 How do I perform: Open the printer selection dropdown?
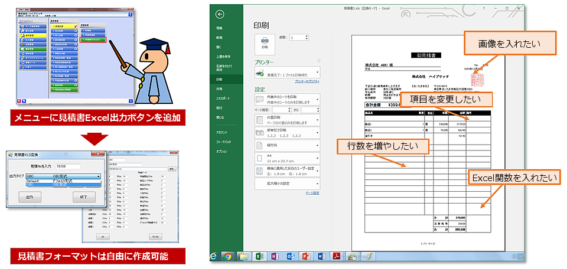288,72
